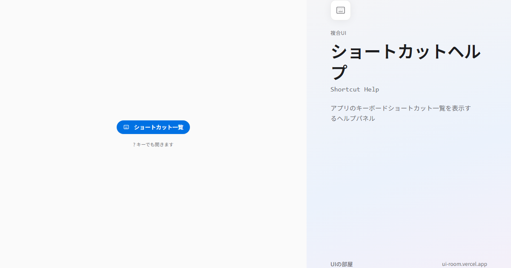Click the description アプリのキーボードショートカット一覧を表示するヘルプパネル
Screen dimensions: 511x268
(401, 113)
